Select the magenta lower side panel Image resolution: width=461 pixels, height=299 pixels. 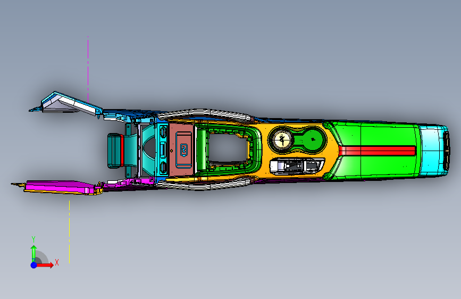pos(60,187)
